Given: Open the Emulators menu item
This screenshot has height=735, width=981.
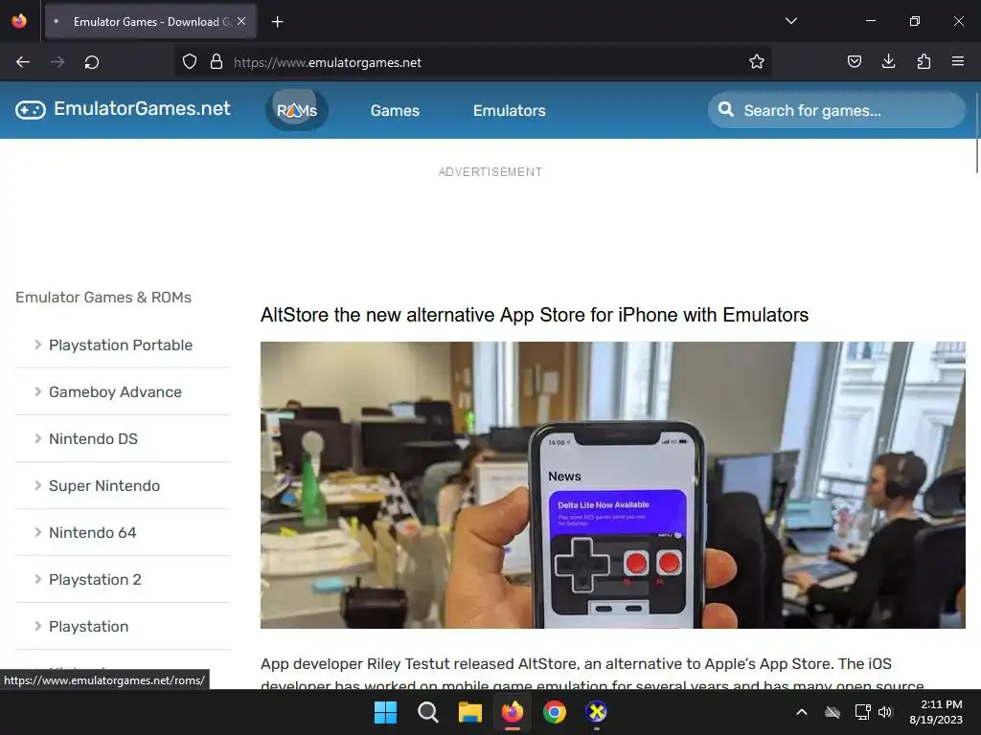Looking at the screenshot, I should point(510,111).
